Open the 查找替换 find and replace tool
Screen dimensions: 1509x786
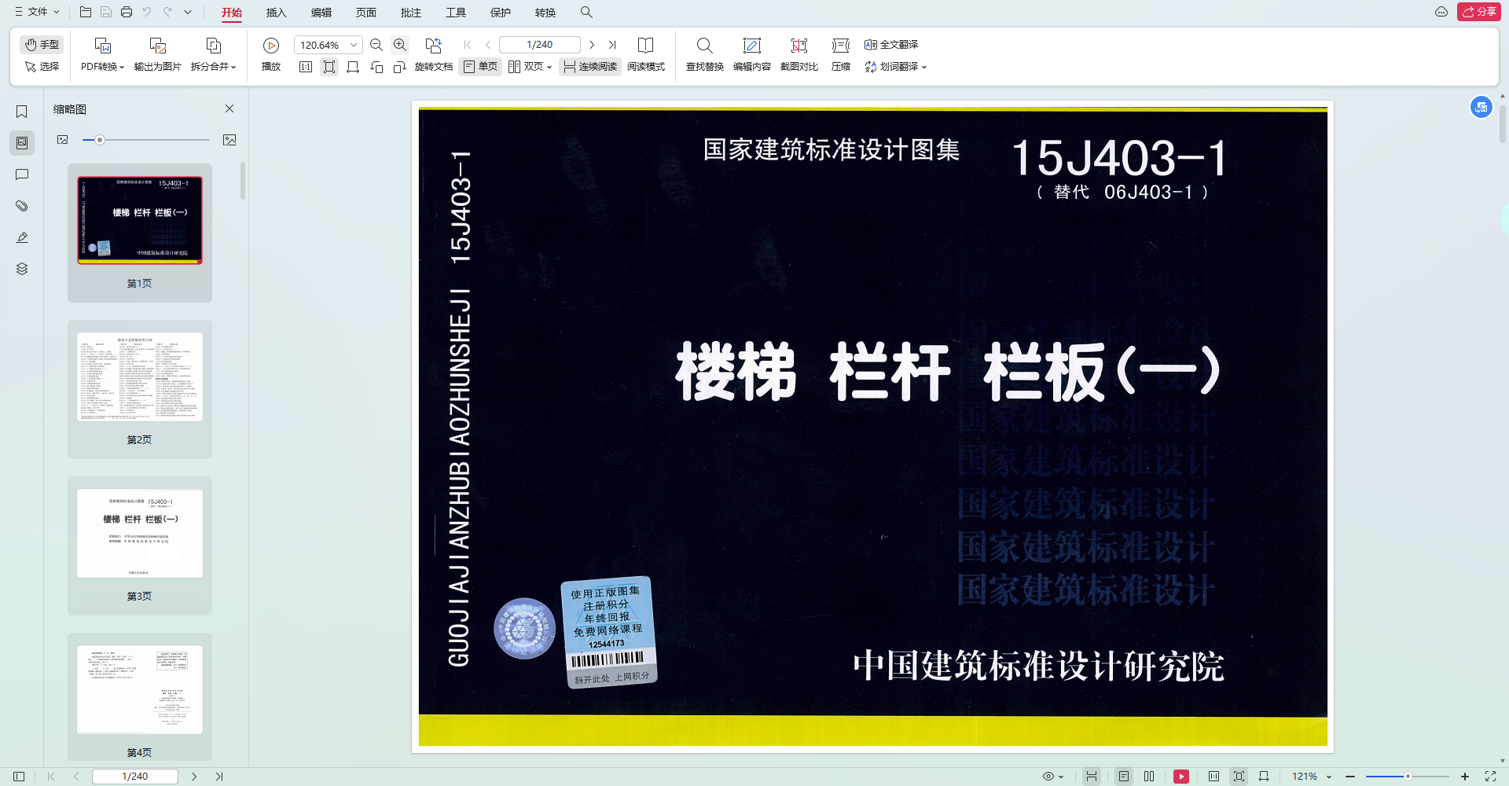tap(704, 53)
